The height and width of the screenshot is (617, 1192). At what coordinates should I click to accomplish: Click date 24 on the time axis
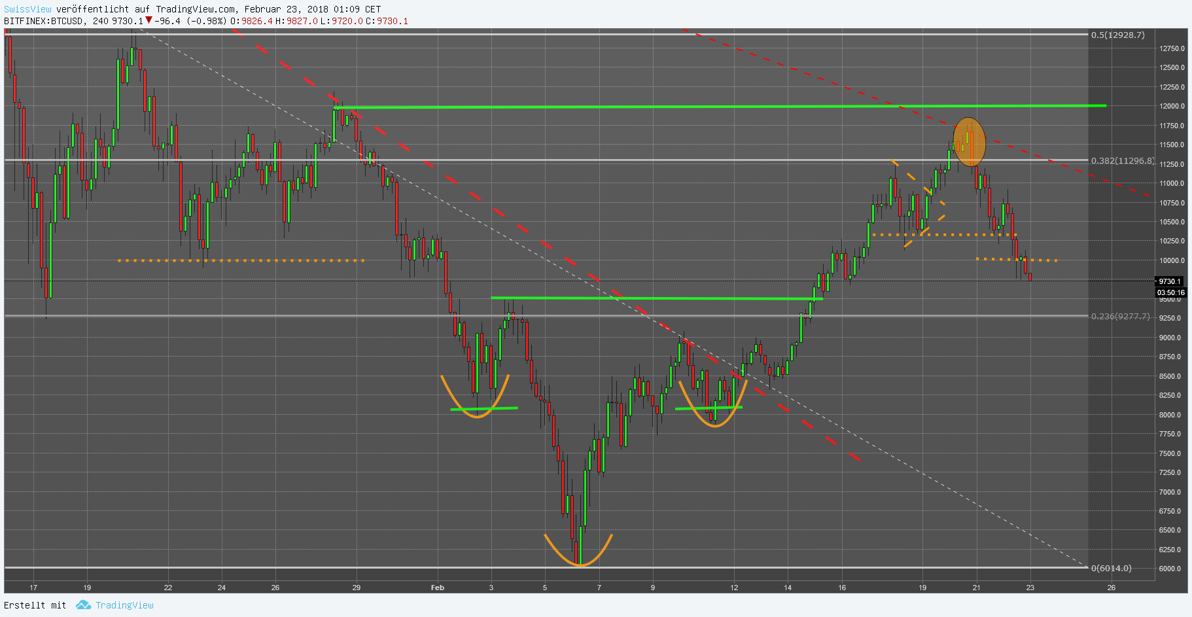click(x=222, y=588)
